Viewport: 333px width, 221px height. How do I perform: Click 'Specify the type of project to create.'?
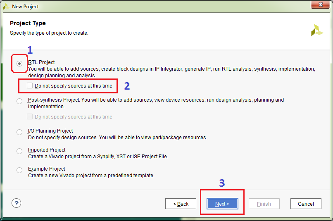pyautogui.click(x=49, y=33)
